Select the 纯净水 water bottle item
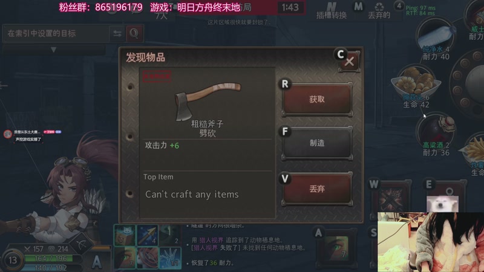This screenshot has height=272, width=484. 436,37
